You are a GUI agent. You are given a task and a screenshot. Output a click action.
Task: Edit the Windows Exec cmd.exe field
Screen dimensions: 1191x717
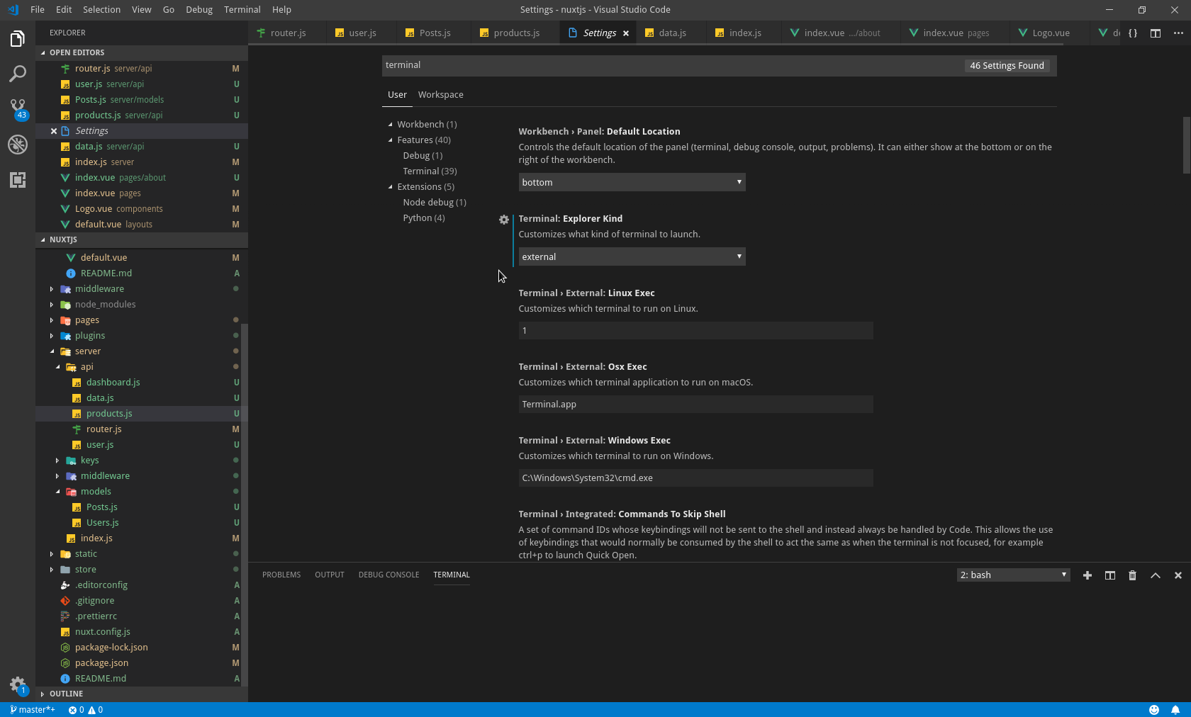click(x=695, y=478)
